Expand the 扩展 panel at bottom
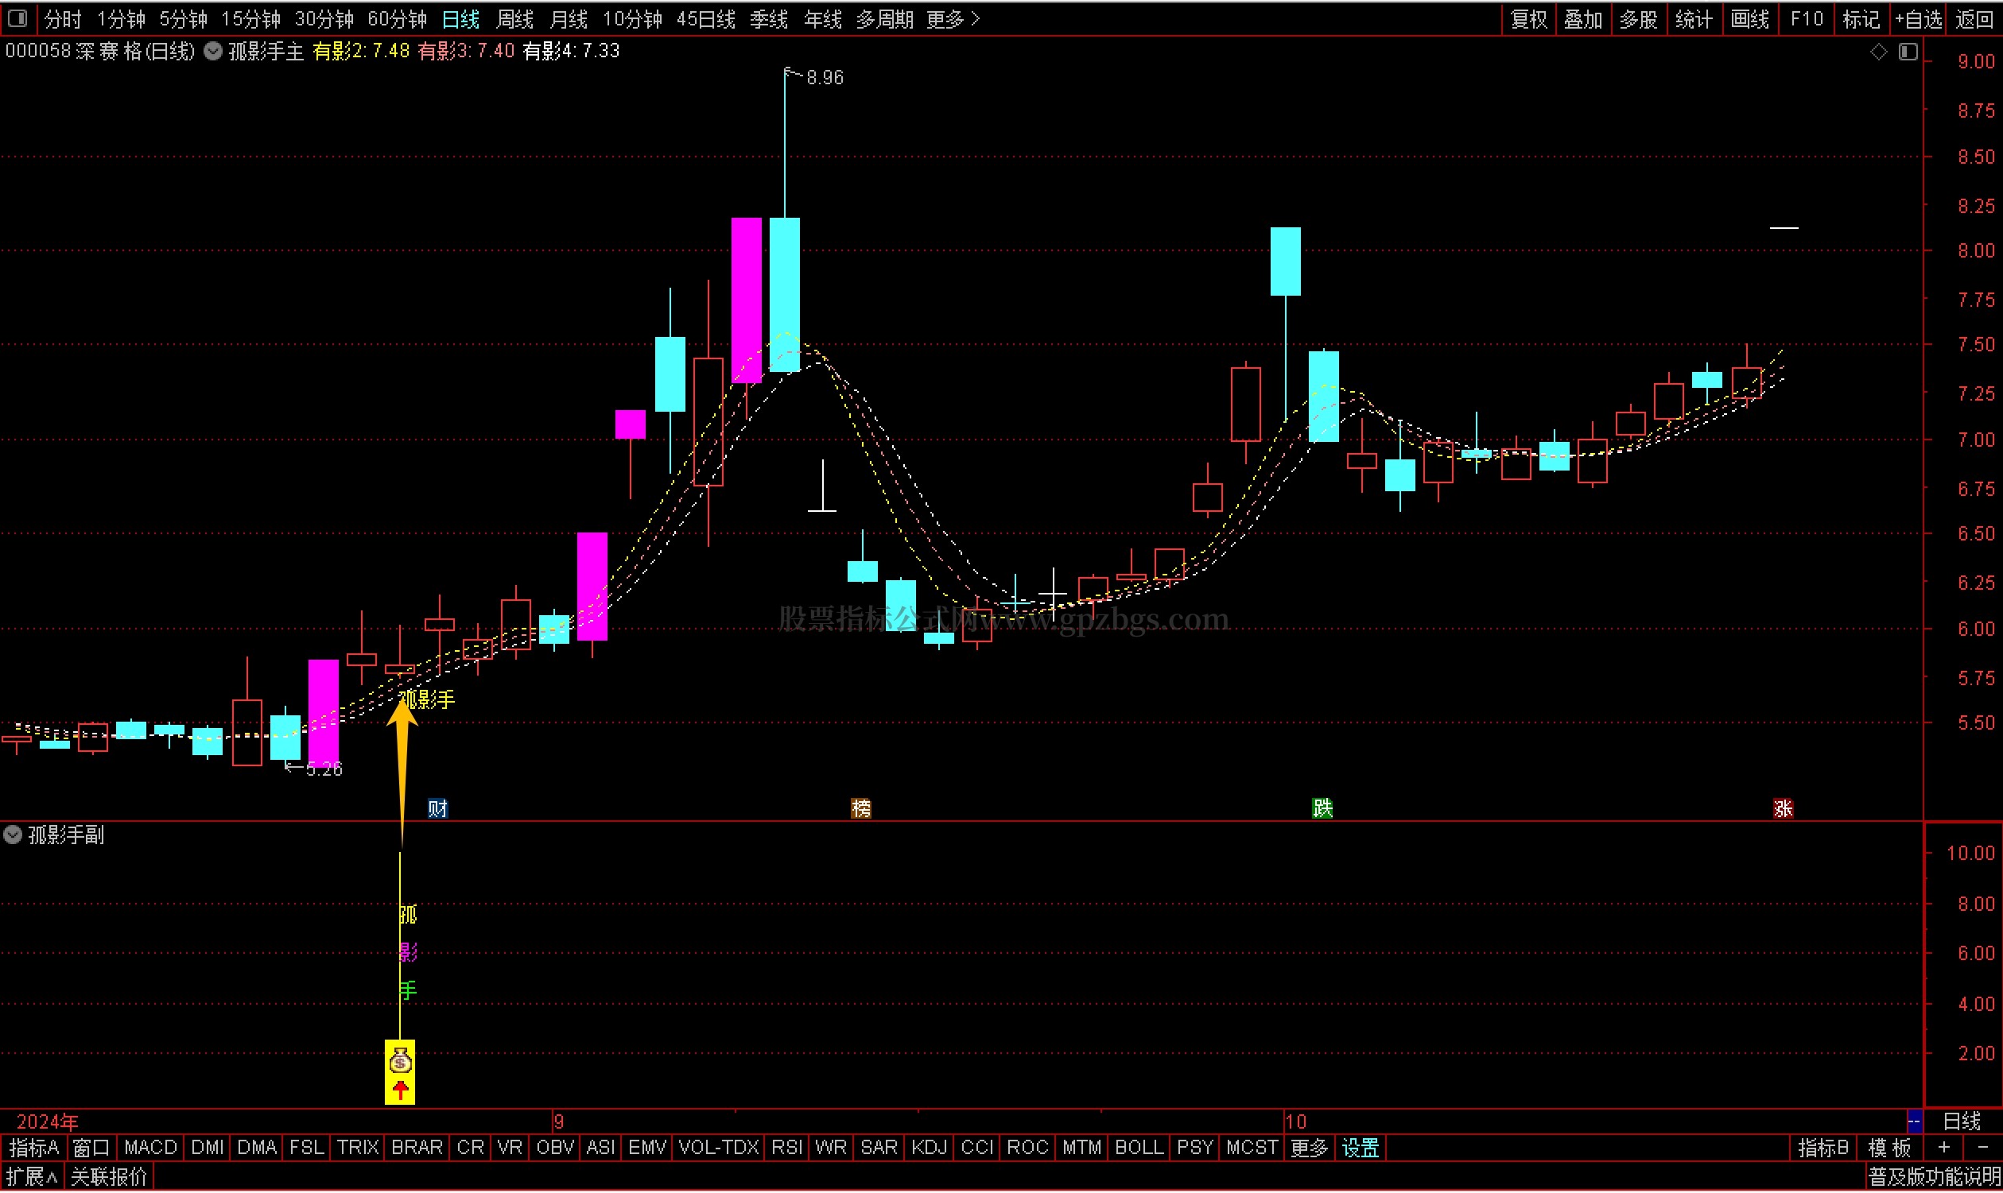 click(32, 1178)
